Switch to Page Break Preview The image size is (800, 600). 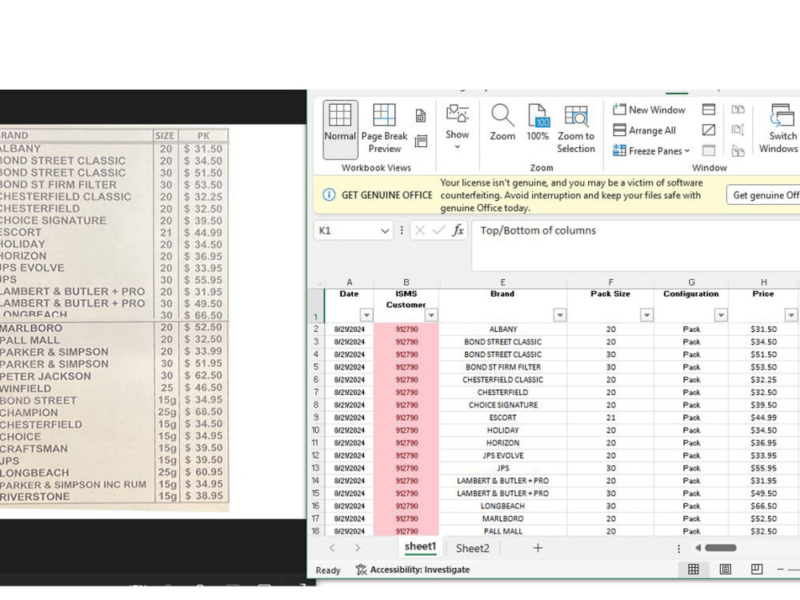tap(384, 129)
